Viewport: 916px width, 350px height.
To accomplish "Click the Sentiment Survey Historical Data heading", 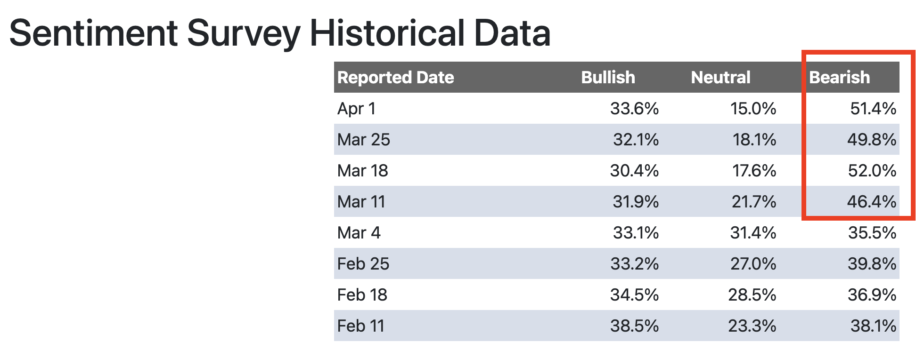I will (280, 33).
